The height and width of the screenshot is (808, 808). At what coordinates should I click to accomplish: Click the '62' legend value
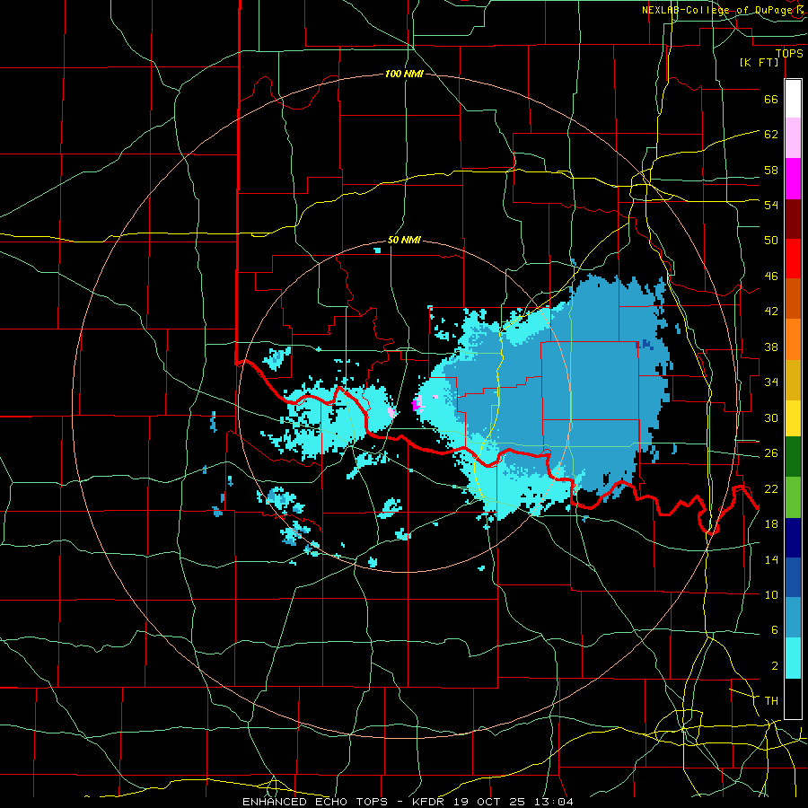(771, 134)
